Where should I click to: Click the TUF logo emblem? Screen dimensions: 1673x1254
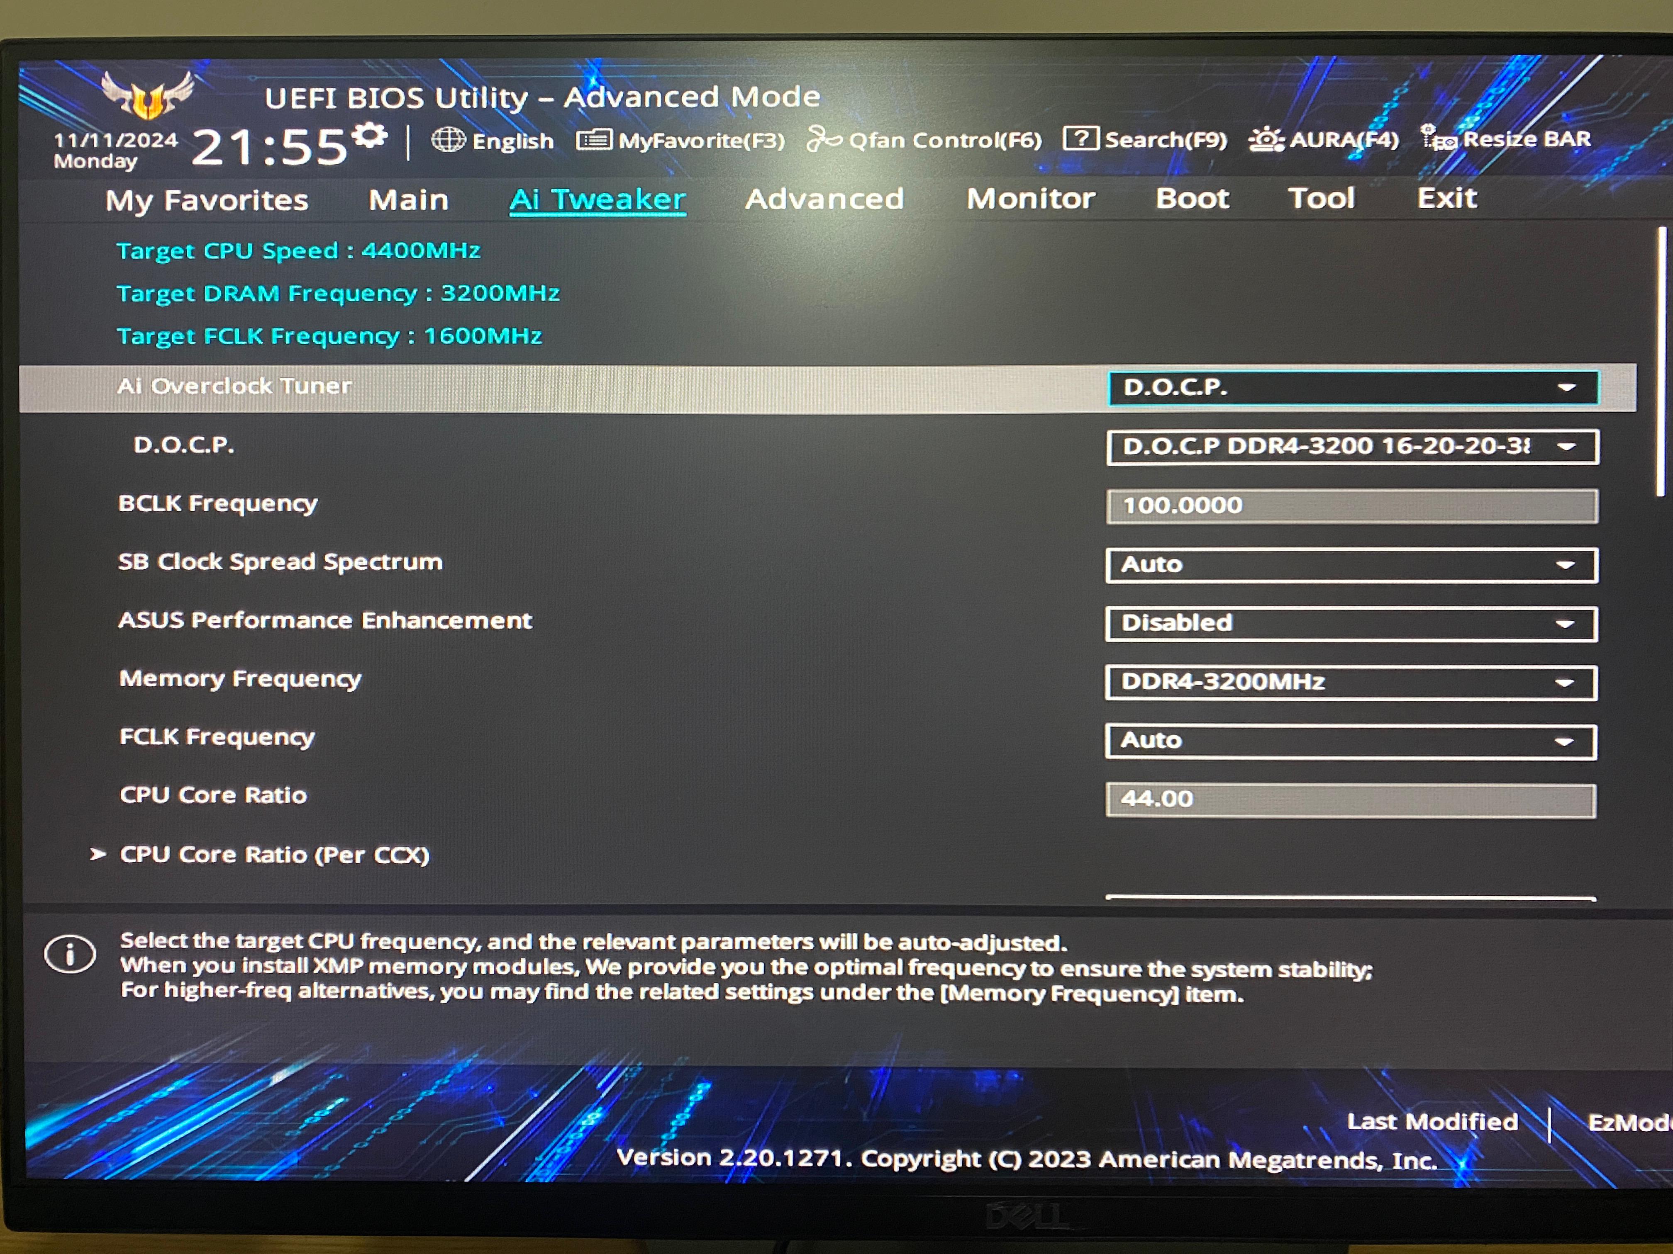tap(147, 95)
